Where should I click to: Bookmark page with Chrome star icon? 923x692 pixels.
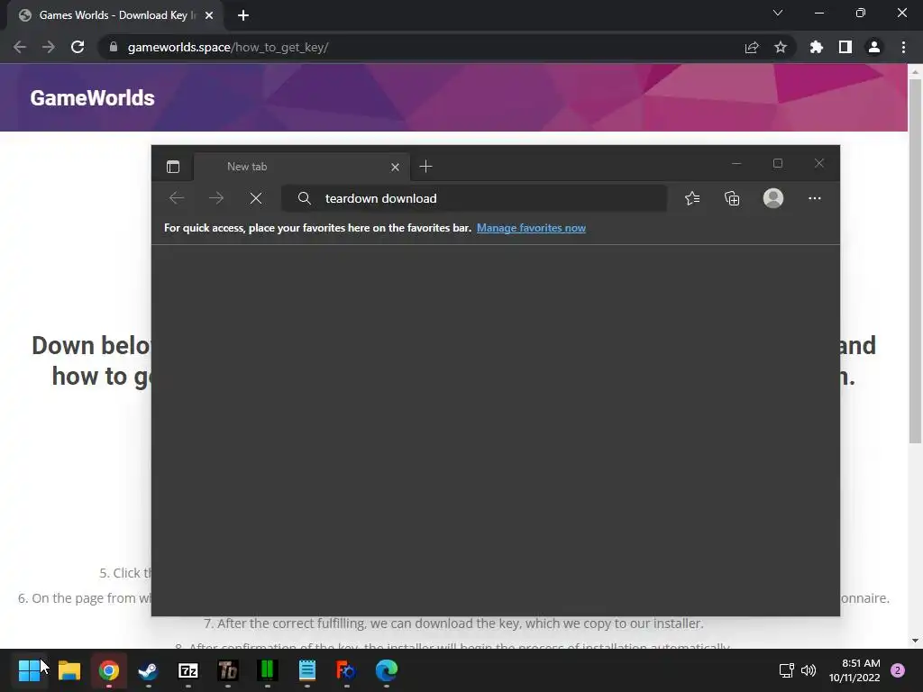coord(781,47)
